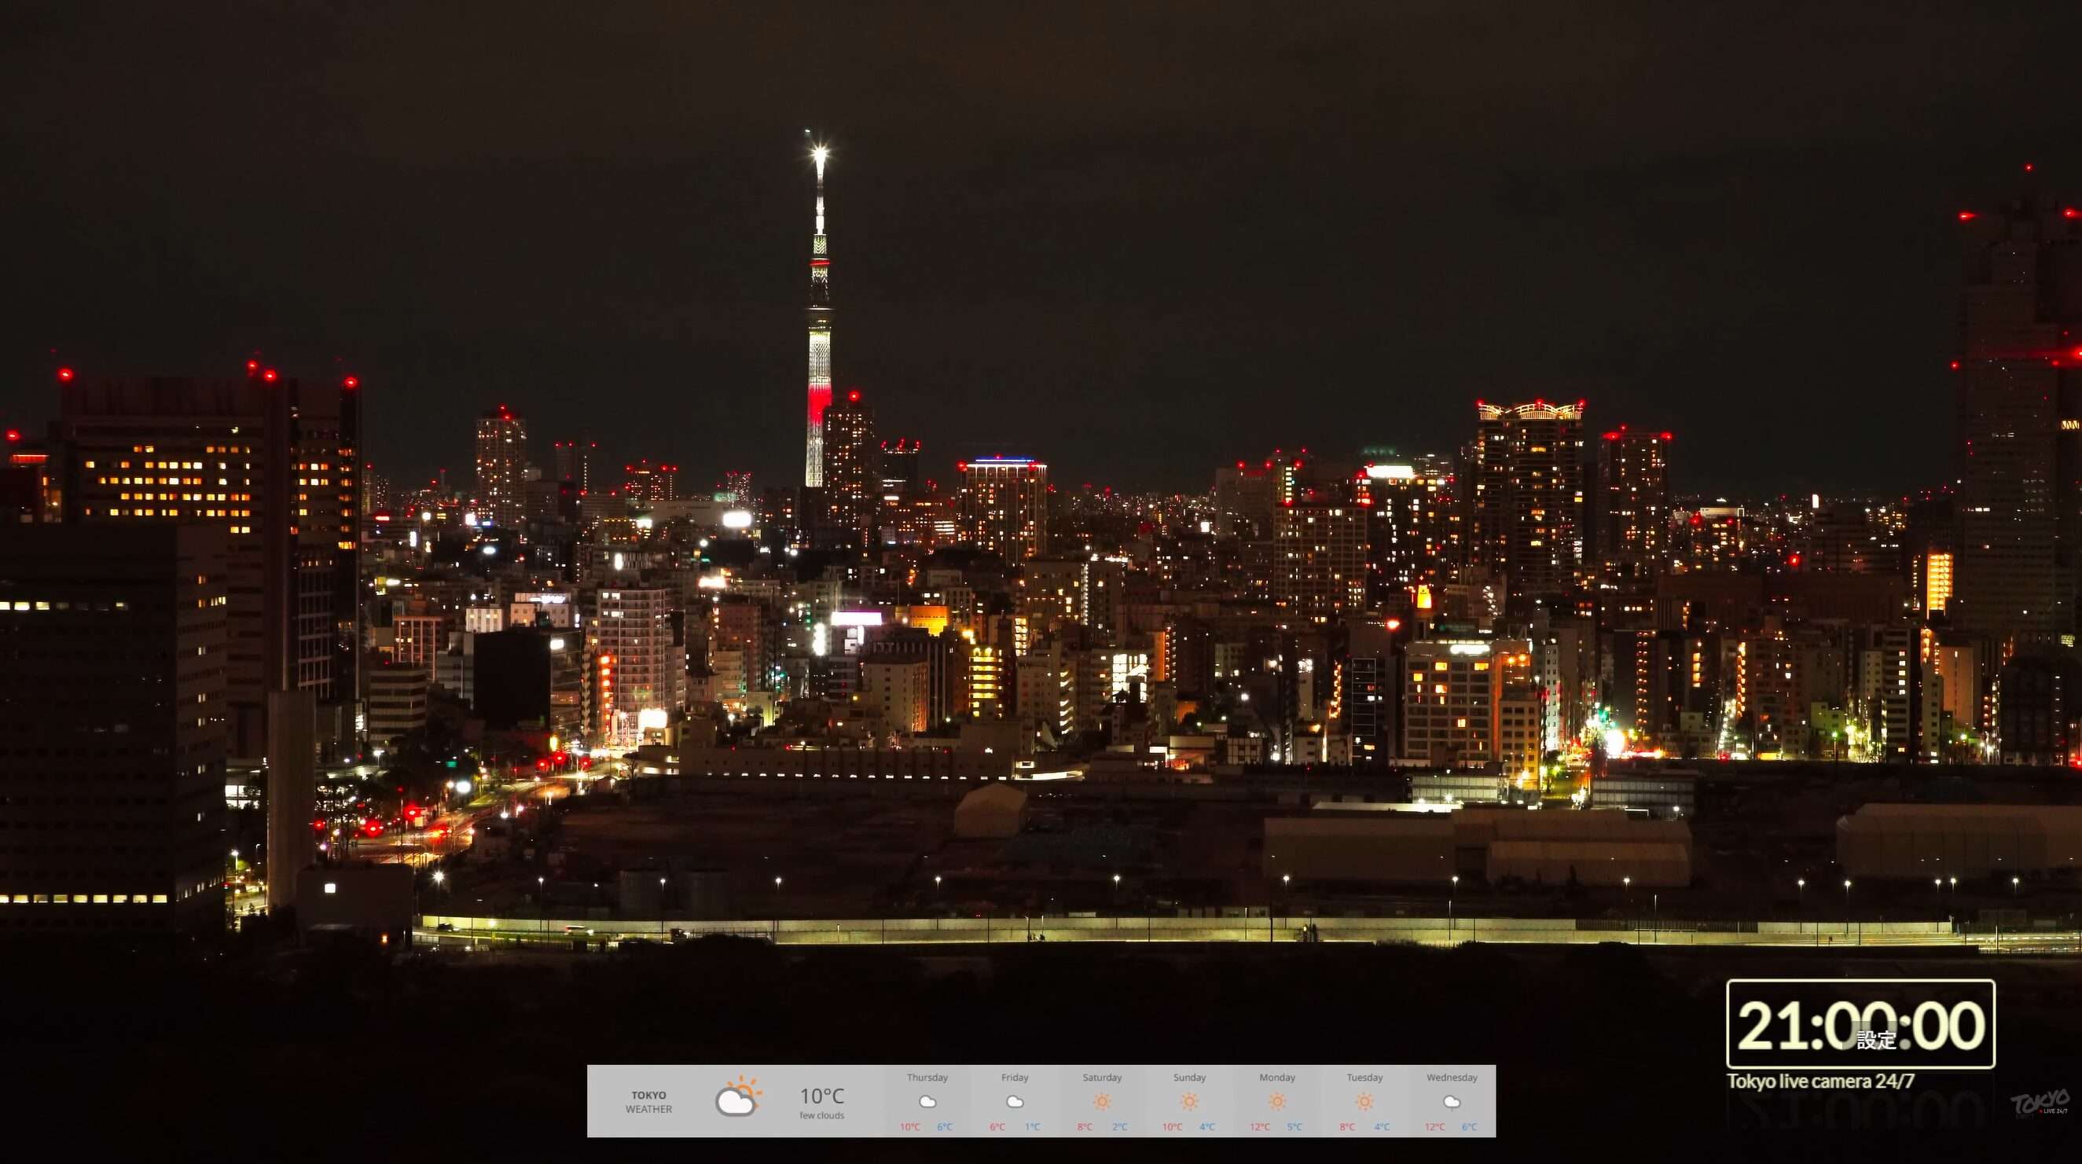Image resolution: width=2082 pixels, height=1164 pixels.
Task: Click the current weather few-clouds icon
Action: [737, 1098]
